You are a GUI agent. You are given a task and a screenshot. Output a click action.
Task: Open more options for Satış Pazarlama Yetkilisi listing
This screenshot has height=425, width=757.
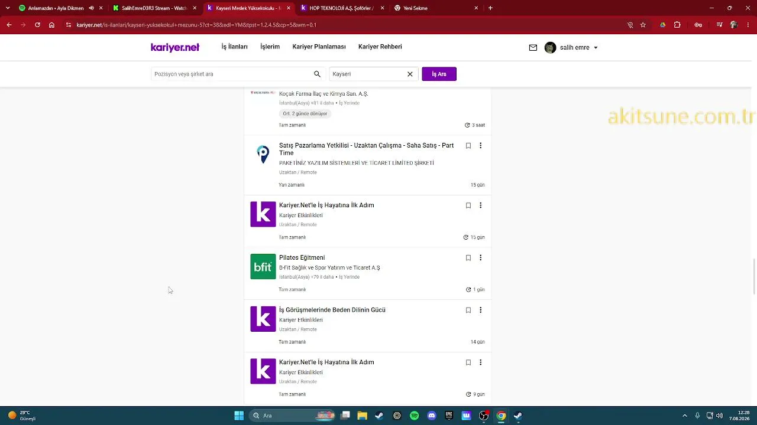click(480, 146)
